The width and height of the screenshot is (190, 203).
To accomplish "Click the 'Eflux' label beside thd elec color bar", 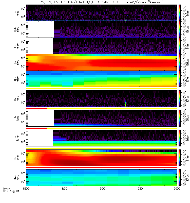I will [188, 62].
